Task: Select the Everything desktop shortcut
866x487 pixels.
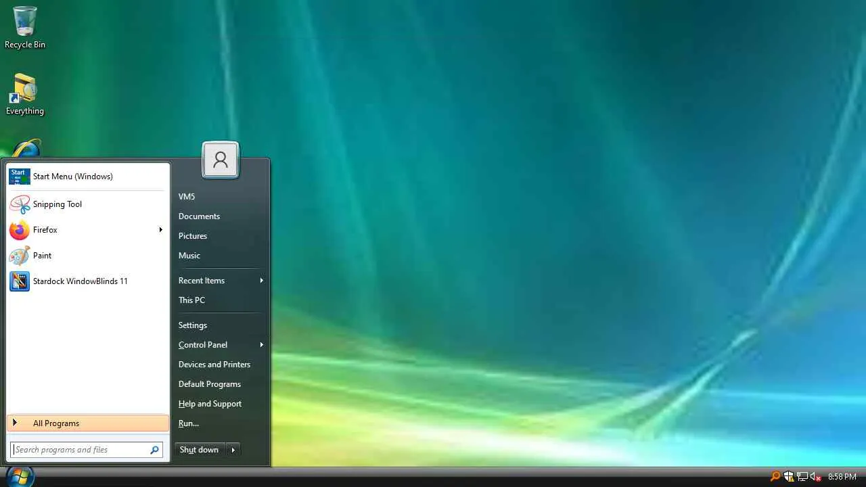Action: click(25, 95)
